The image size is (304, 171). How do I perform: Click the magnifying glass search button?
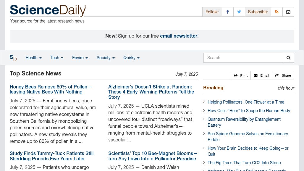tap(289, 58)
